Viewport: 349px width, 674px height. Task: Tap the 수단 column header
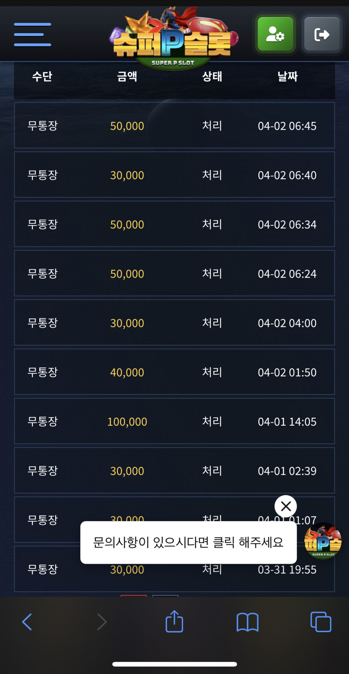[42, 76]
